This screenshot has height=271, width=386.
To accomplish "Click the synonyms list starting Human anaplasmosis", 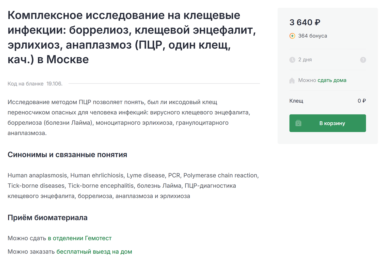I will [x=133, y=186].
